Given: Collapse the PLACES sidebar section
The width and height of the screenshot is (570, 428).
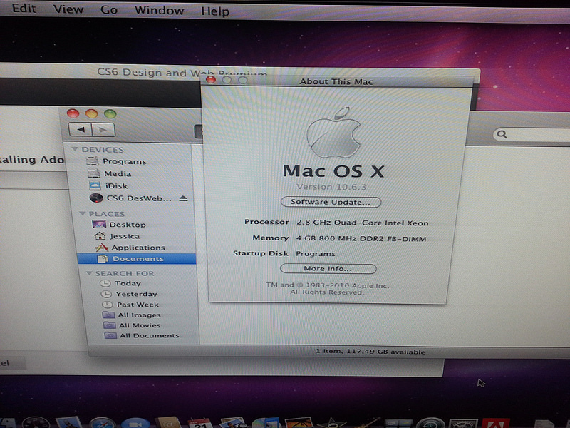Looking at the screenshot, I should point(82,213).
